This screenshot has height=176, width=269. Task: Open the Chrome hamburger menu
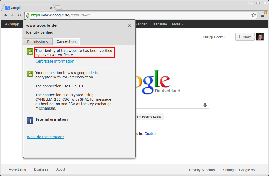[262, 15]
